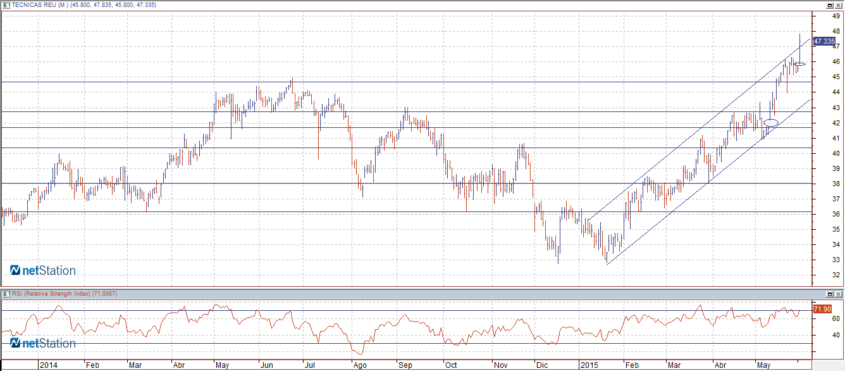
Task: Close the RSI indicator panel
Action: pos(839,294)
